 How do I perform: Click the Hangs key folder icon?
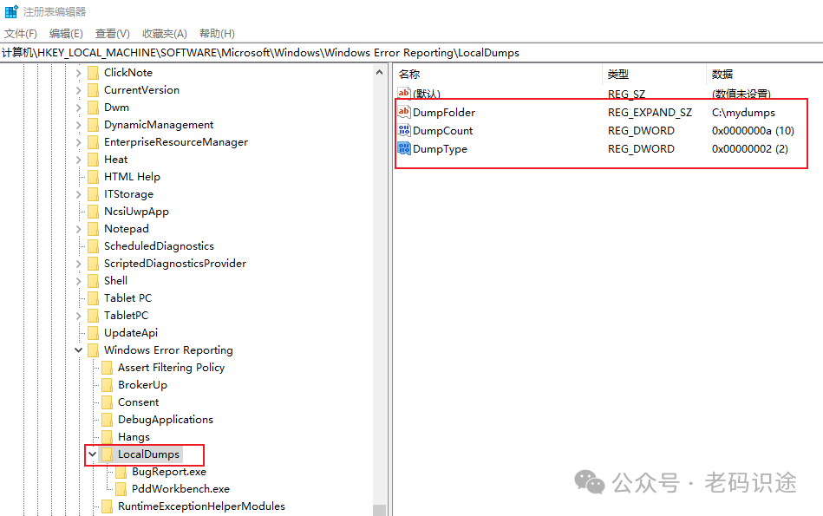(108, 437)
